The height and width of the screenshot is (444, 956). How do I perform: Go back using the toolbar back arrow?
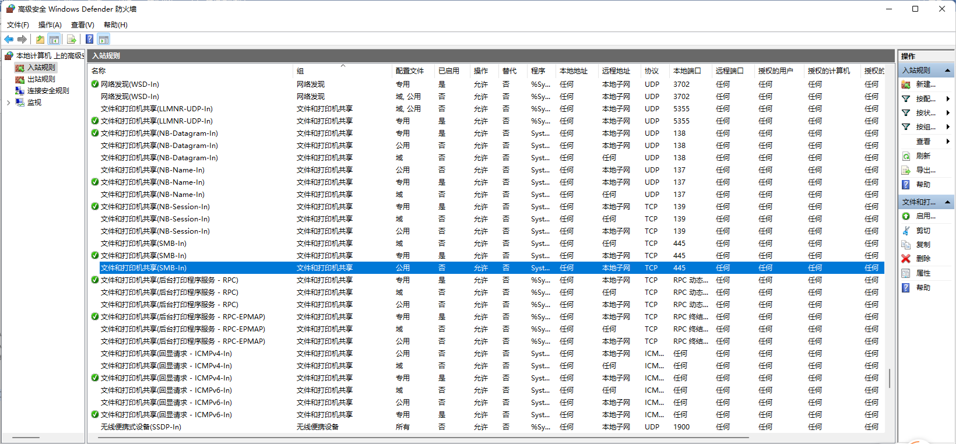[x=9, y=39]
